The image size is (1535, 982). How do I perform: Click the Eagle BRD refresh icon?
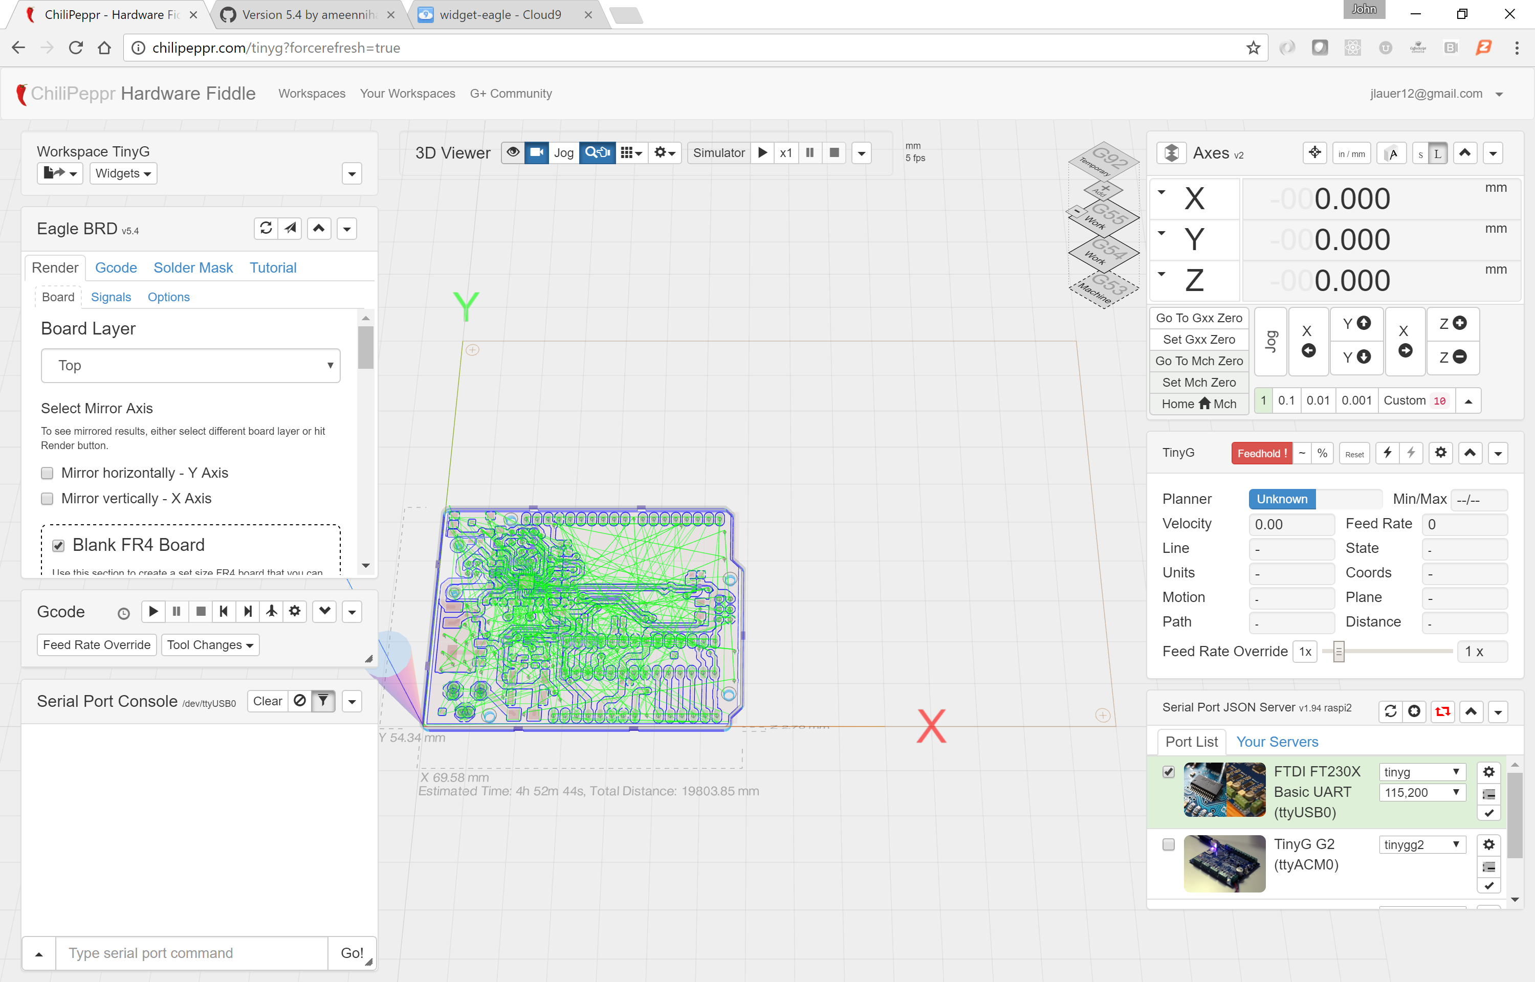266,228
